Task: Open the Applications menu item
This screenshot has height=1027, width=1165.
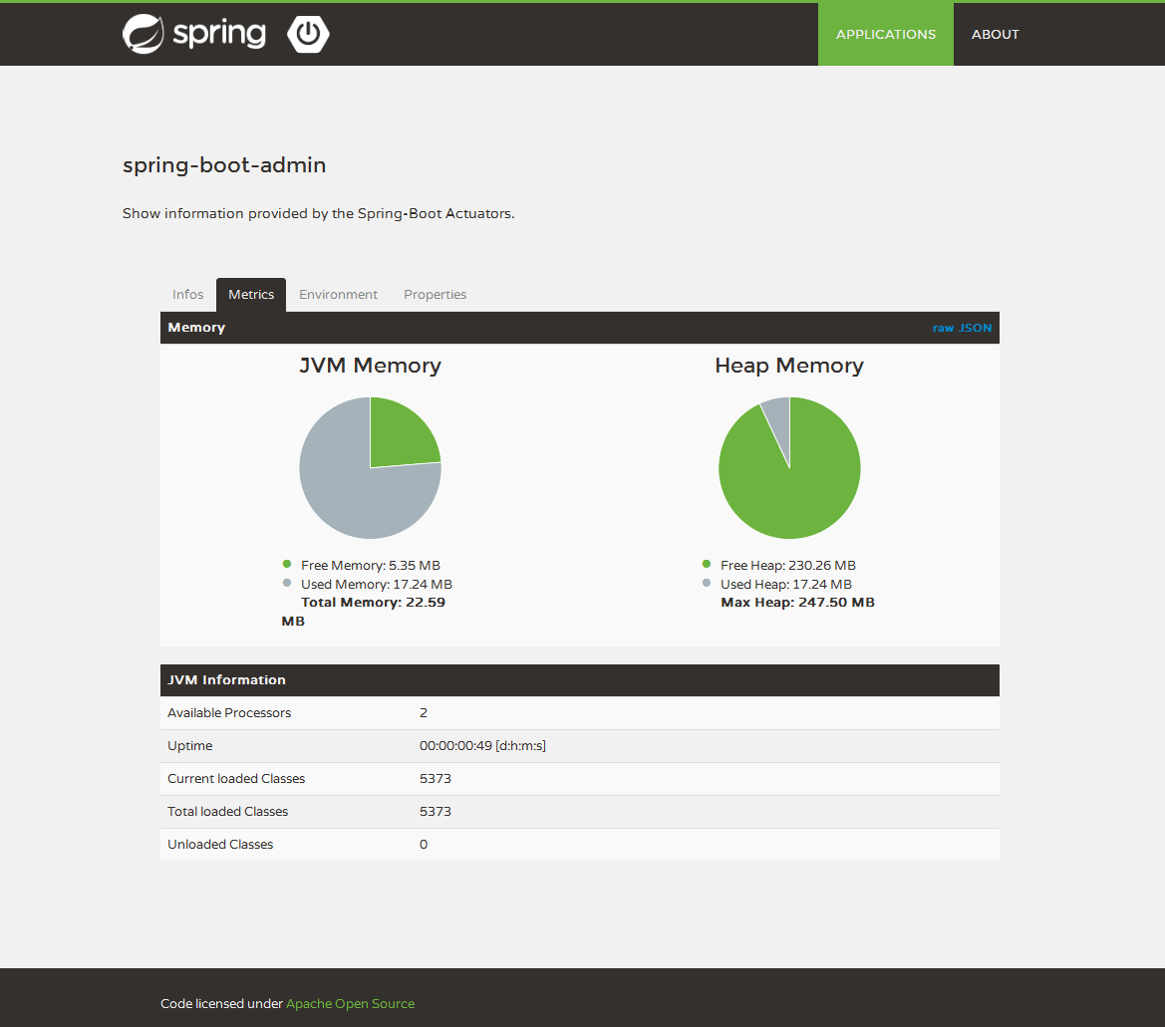Action: 885,34
